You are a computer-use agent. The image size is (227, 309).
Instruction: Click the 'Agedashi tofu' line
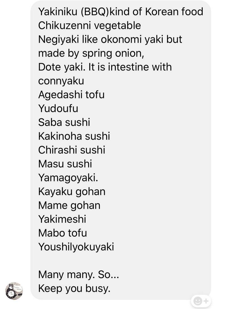[x=71, y=95]
